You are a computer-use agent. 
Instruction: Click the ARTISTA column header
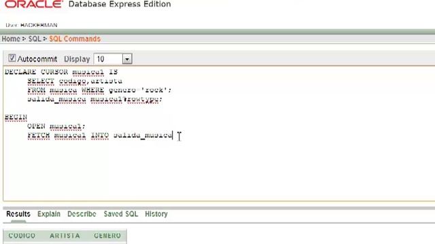tap(65, 236)
